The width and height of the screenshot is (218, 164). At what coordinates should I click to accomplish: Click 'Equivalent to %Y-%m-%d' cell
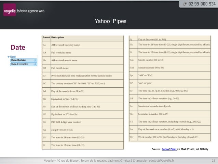[x=87, y=114]
